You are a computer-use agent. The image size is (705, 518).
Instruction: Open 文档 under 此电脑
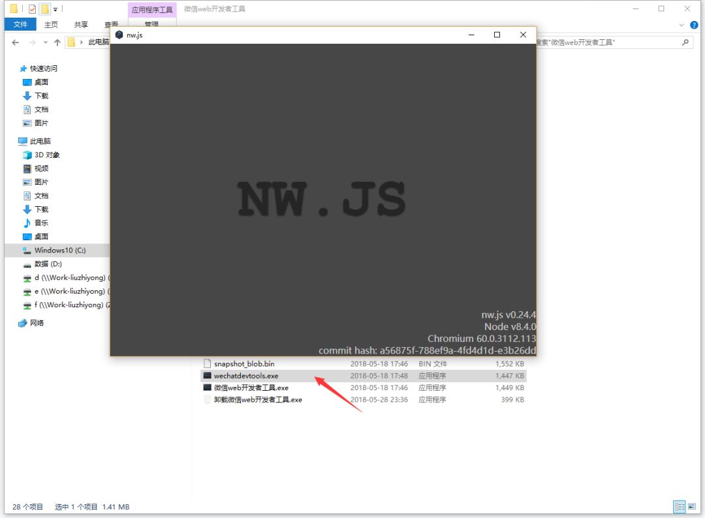click(x=35, y=196)
